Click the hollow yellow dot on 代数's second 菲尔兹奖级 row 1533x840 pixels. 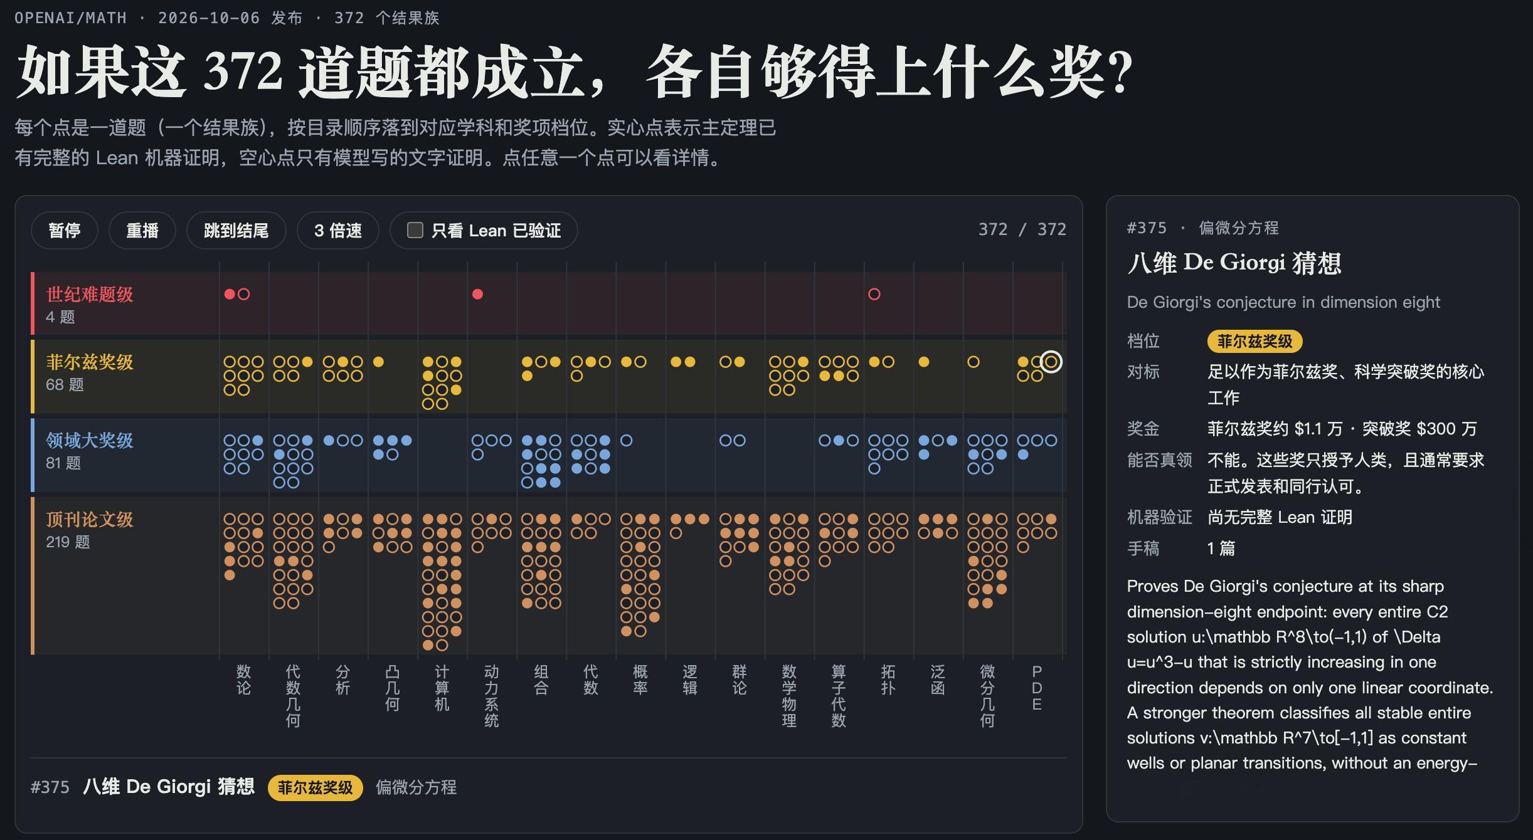tap(576, 375)
